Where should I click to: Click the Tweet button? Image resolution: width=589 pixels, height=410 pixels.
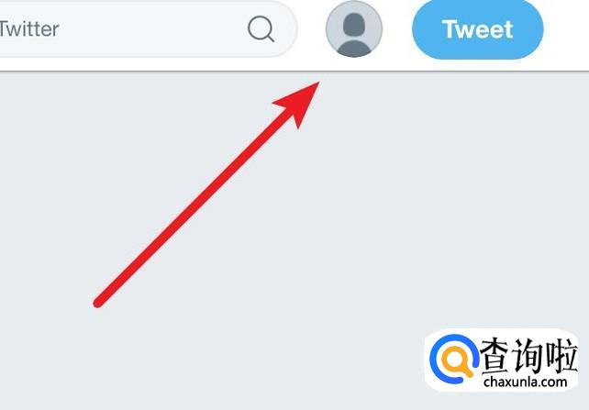[x=478, y=29]
